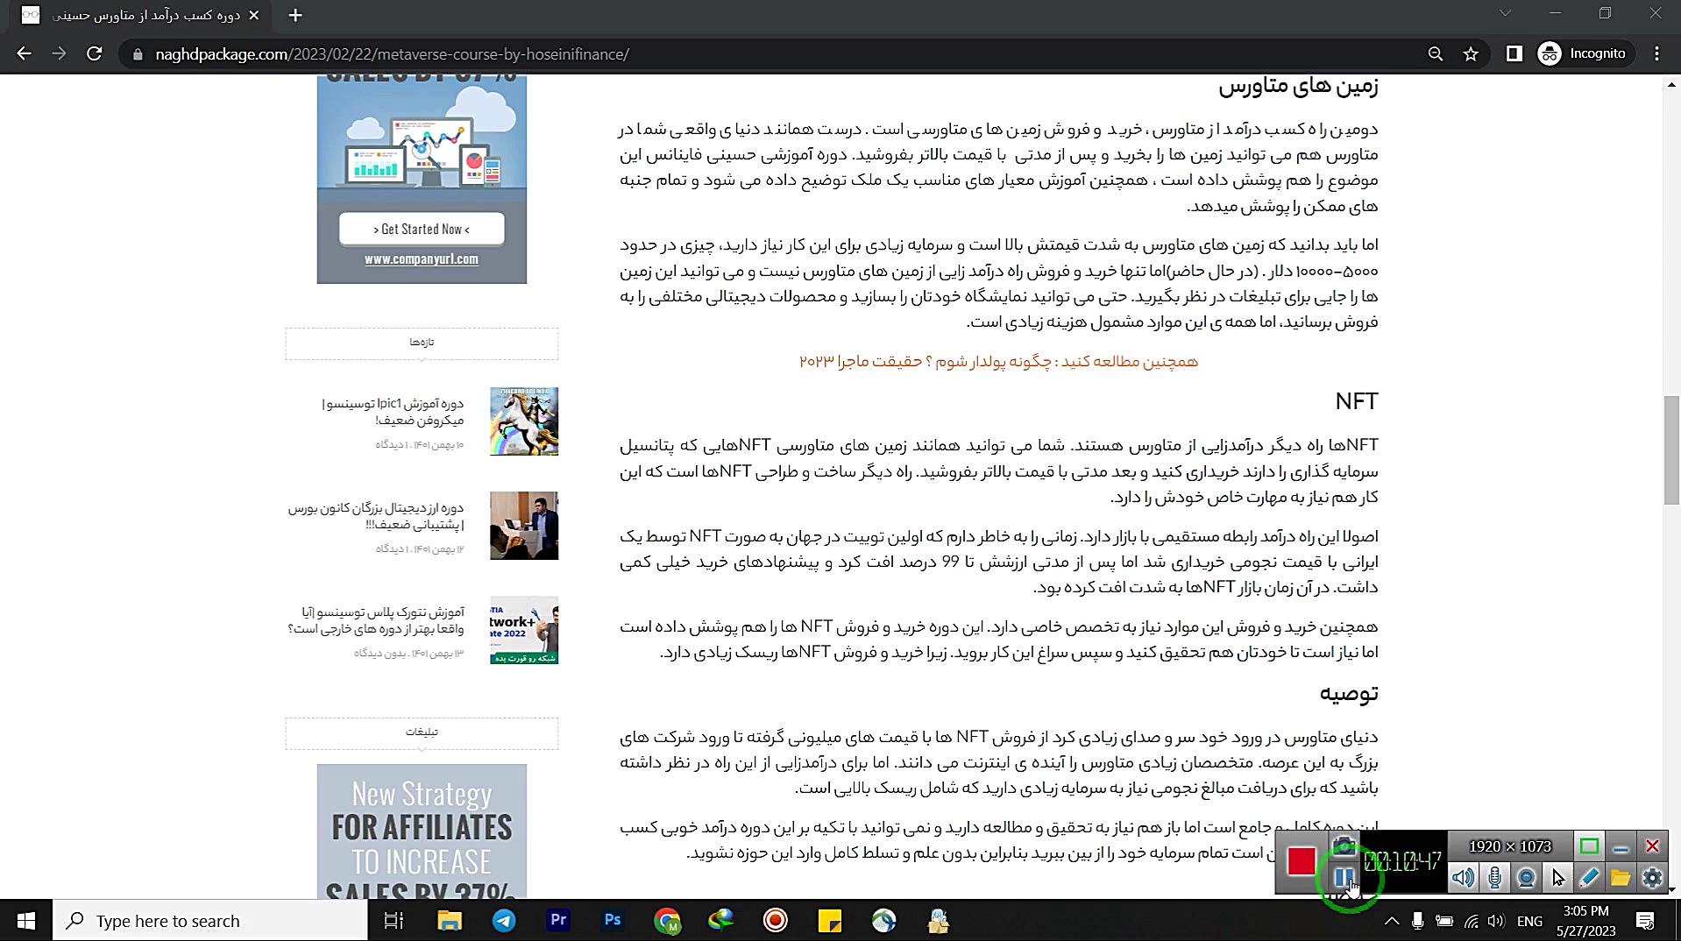1681x941 pixels.
Task: Open the Windows notification center
Action: tap(1645, 921)
